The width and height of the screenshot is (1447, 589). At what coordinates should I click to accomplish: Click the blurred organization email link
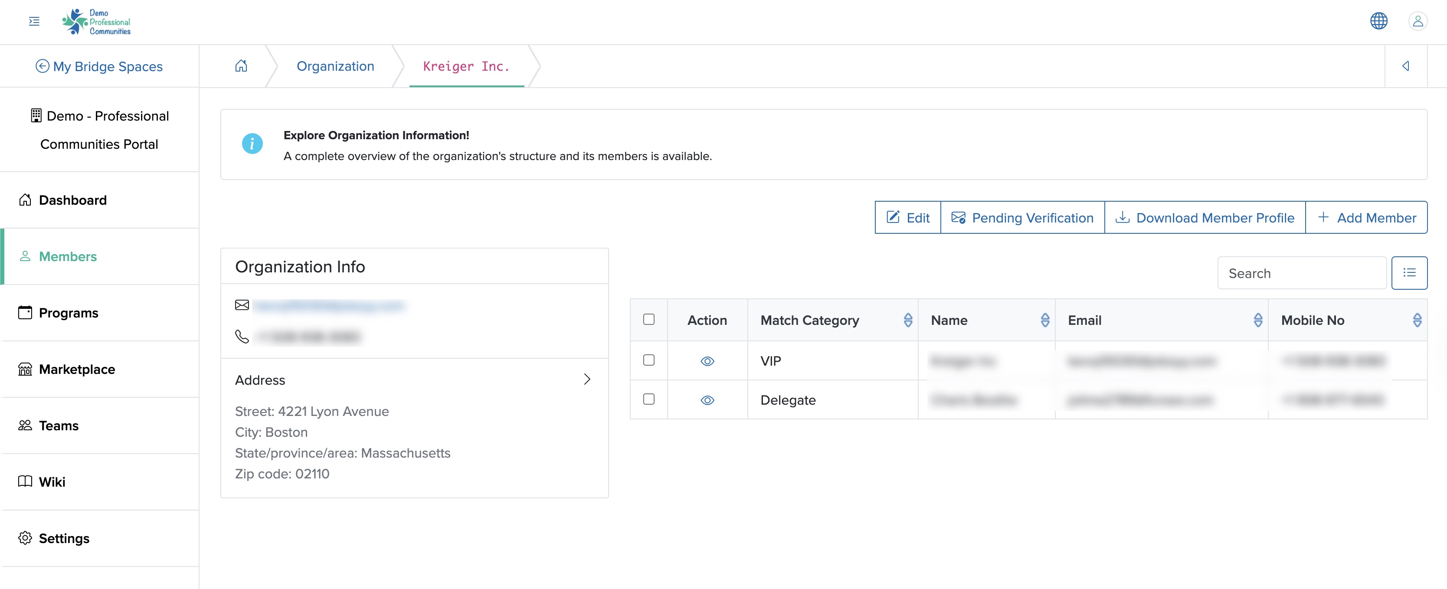(329, 306)
